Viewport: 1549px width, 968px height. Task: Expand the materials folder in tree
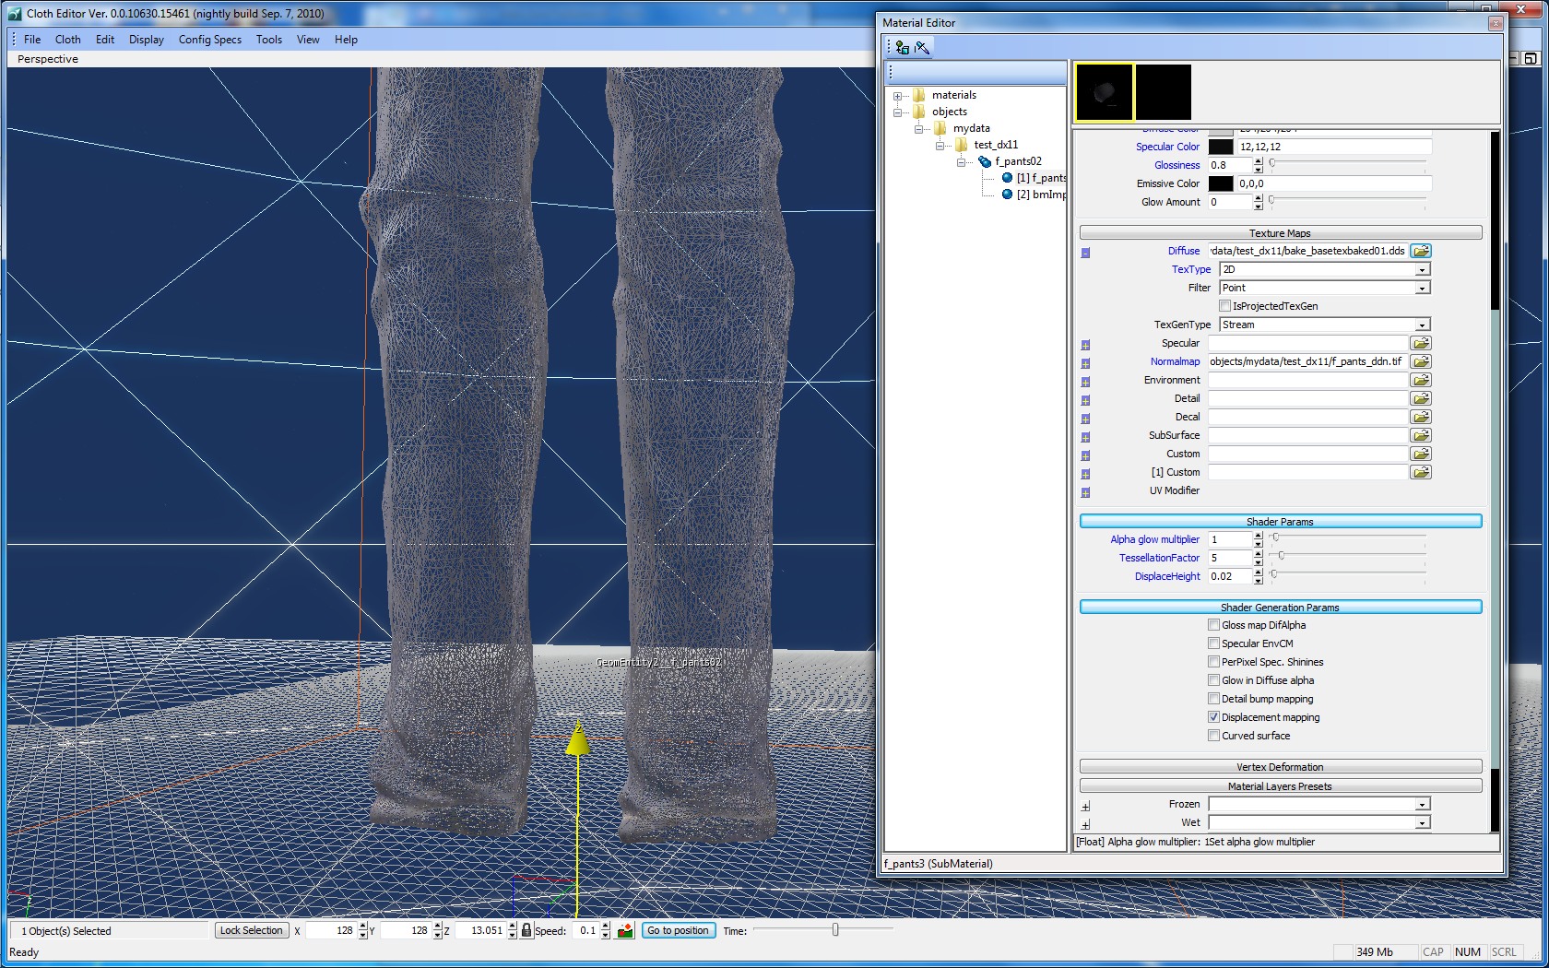(x=897, y=96)
